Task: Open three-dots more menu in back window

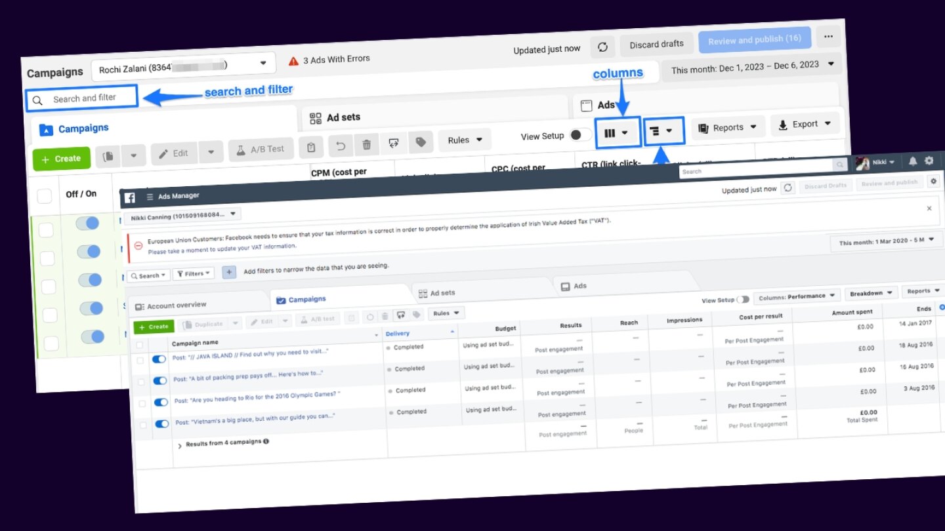Action: [x=829, y=36]
